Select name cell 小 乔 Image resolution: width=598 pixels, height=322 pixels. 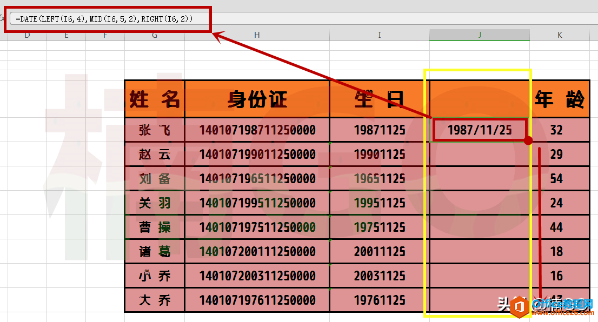[155, 276]
